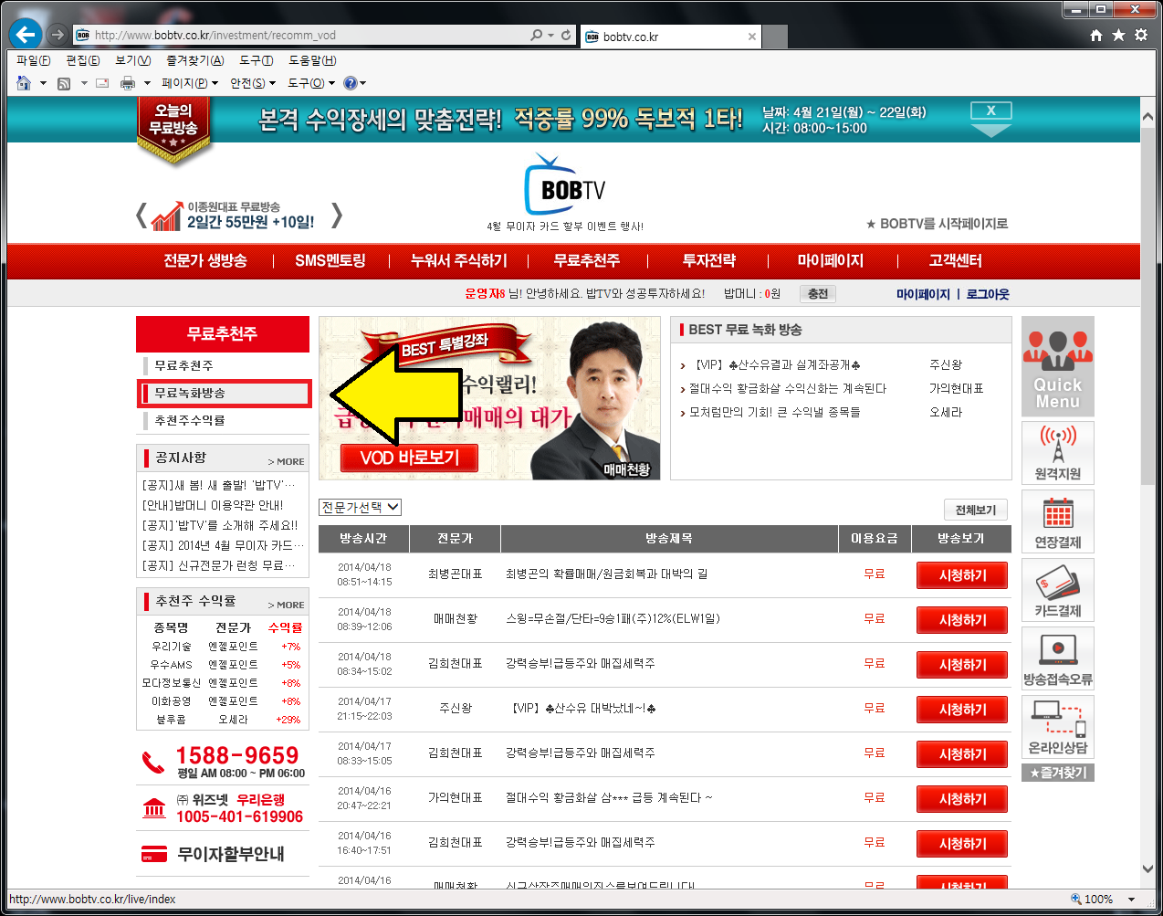Open browser Home using the top-right house icon
The width and height of the screenshot is (1163, 916).
click(1096, 35)
